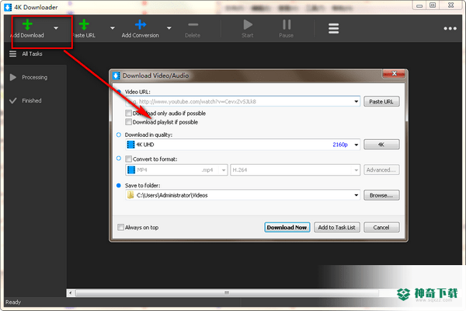The width and height of the screenshot is (466, 311).
Task: Click the 4K button
Action: click(x=381, y=145)
